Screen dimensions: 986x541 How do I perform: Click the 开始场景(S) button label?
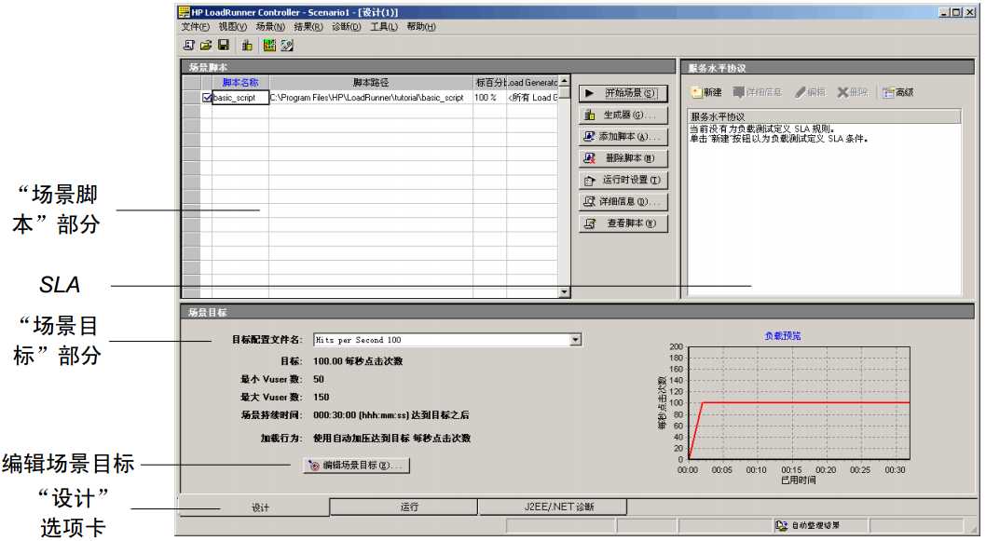pos(631,93)
